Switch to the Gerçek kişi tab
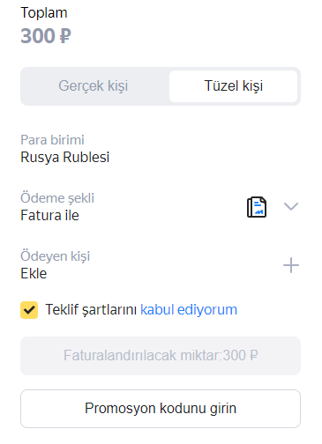Screen dimensions: 322x444 94,86
